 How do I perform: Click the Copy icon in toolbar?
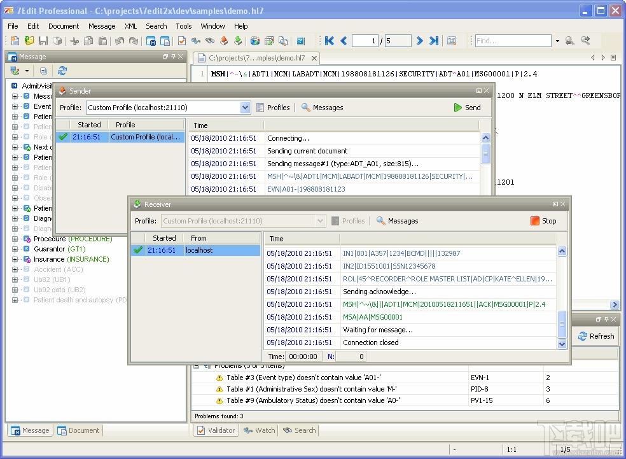[x=88, y=41]
